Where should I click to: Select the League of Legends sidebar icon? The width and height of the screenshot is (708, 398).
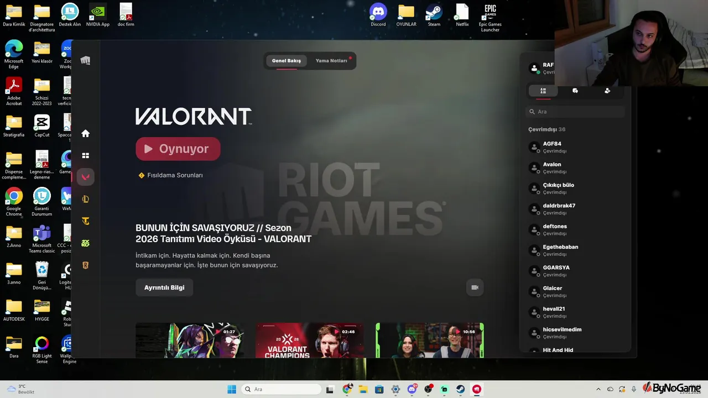(85, 199)
